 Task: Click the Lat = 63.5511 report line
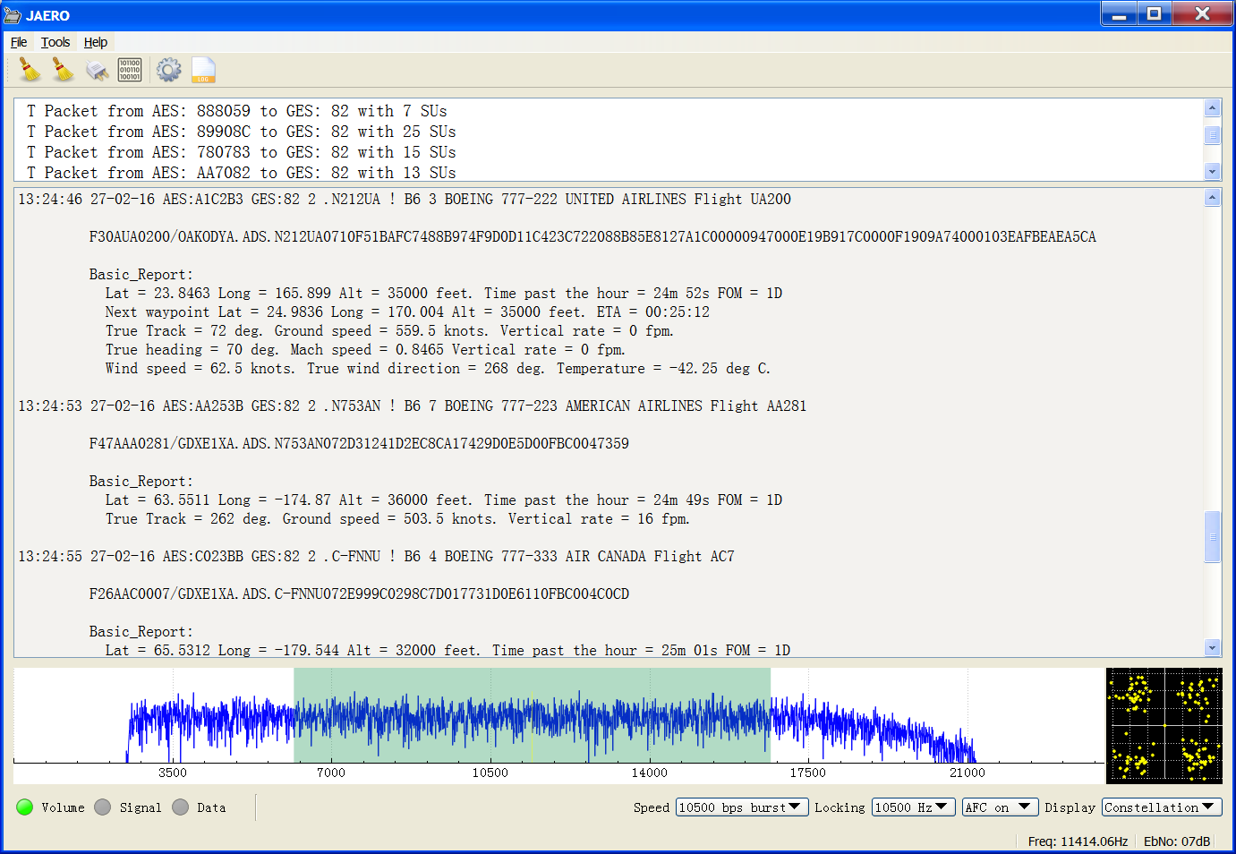point(444,500)
